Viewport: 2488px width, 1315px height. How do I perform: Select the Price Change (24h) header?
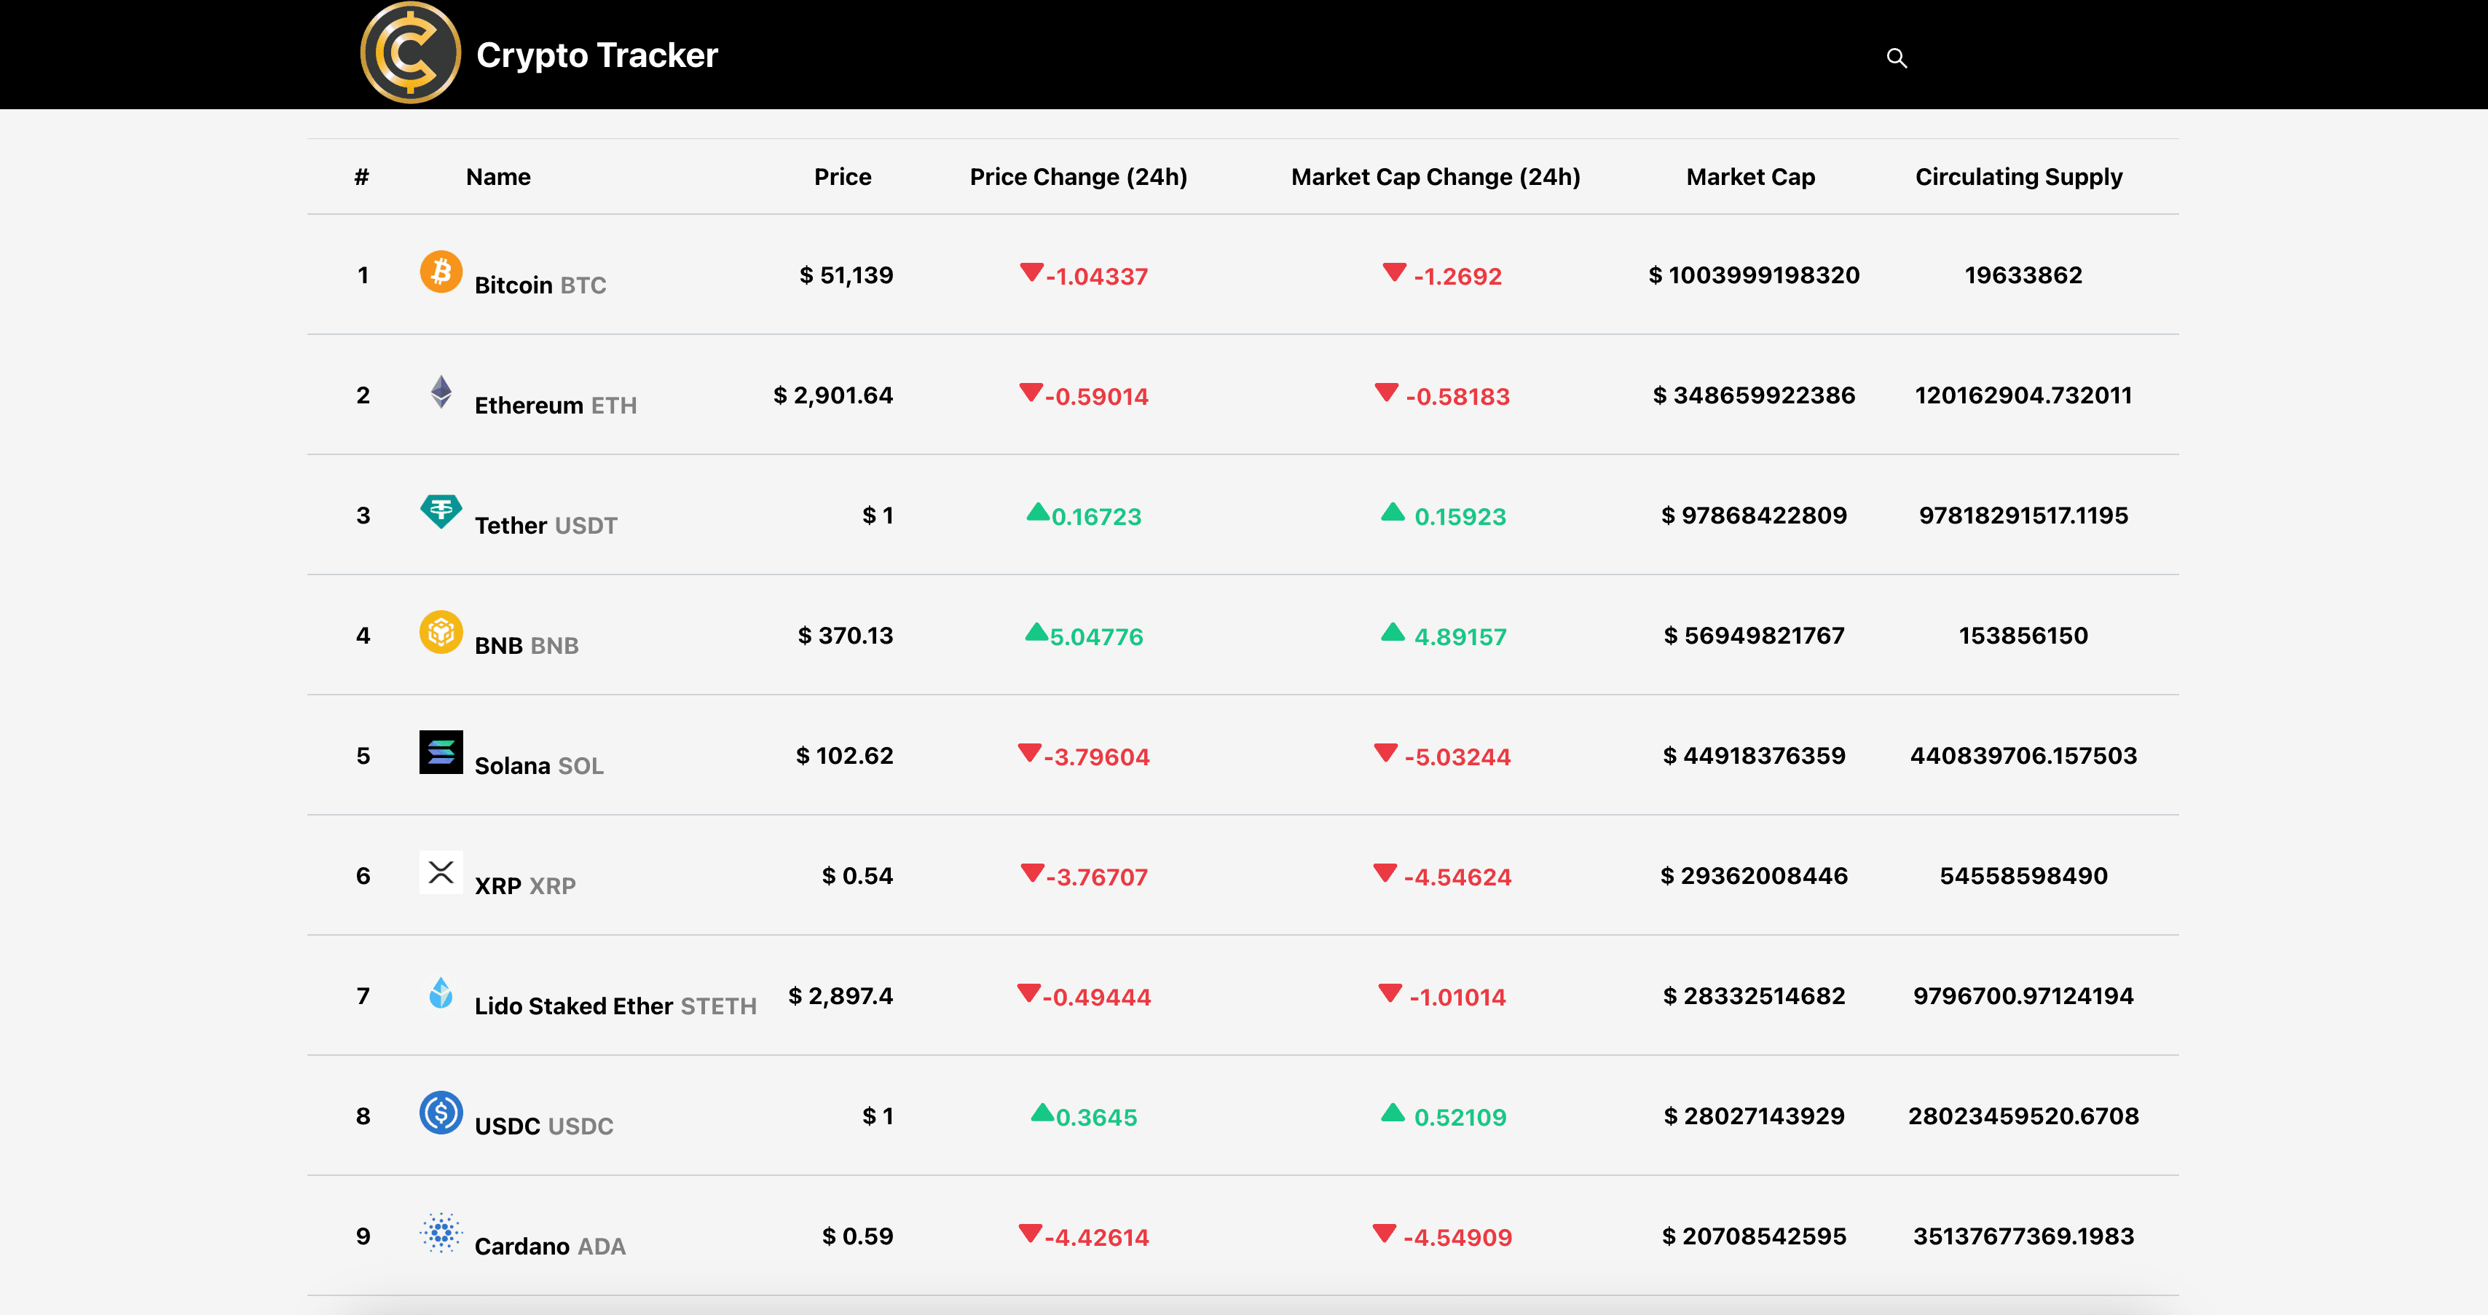pos(1078,177)
